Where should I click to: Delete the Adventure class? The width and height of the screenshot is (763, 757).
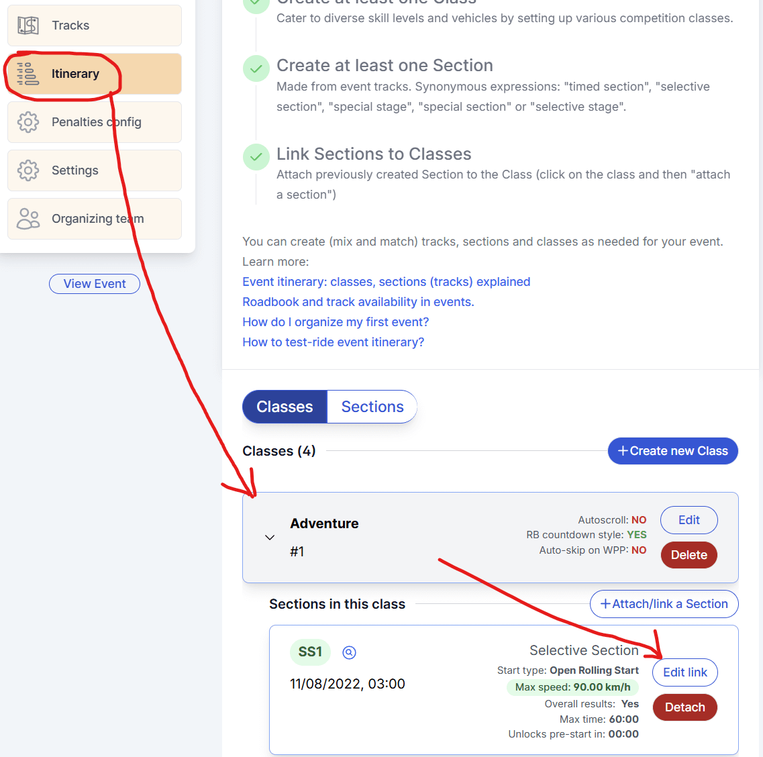point(689,555)
